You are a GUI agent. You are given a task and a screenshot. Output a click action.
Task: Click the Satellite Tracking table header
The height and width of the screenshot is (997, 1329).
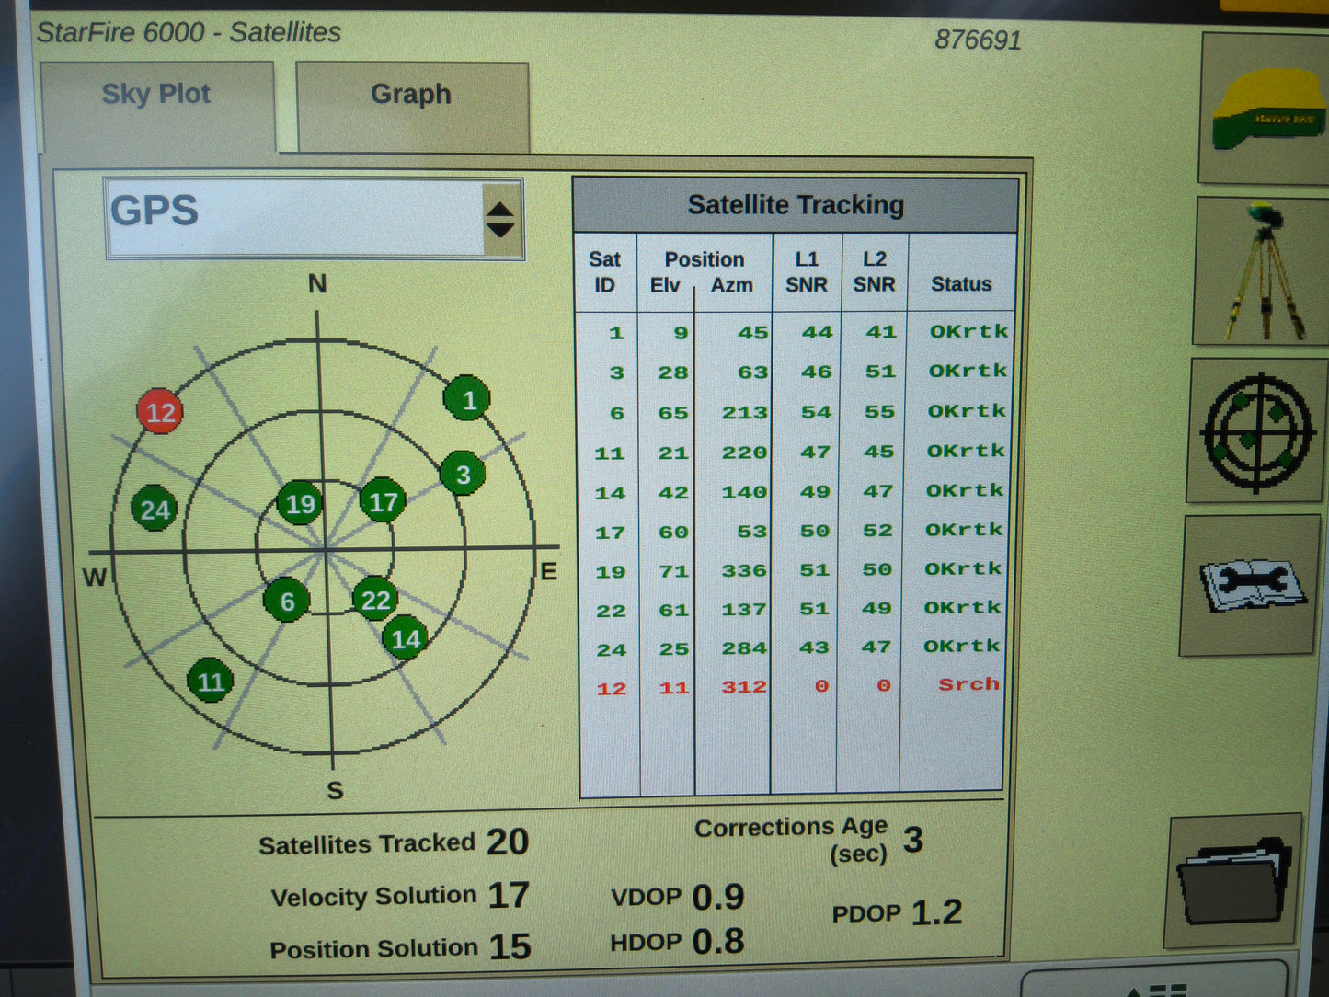click(x=796, y=204)
